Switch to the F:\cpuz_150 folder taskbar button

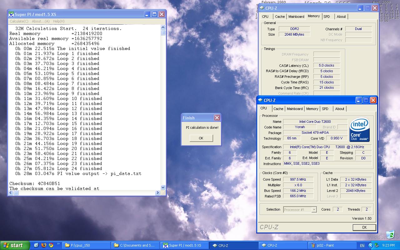pyautogui.click(x=86, y=245)
